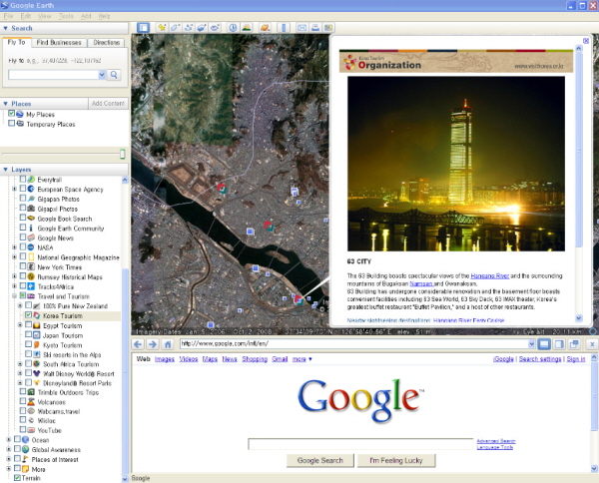Screen dimensions: 599x483
Task: Click the sunlight icon in toolbar
Action: [x=248, y=28]
